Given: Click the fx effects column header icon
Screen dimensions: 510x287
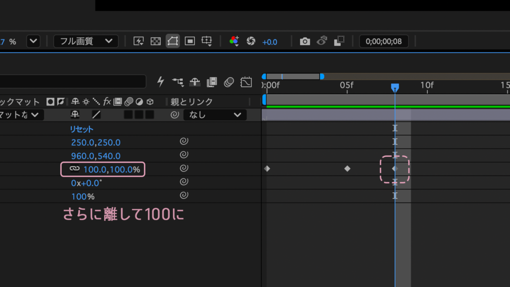Looking at the screenshot, I should tap(107, 102).
